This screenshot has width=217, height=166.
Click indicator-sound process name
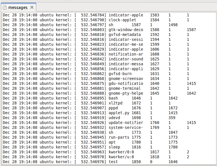pos(126,59)
